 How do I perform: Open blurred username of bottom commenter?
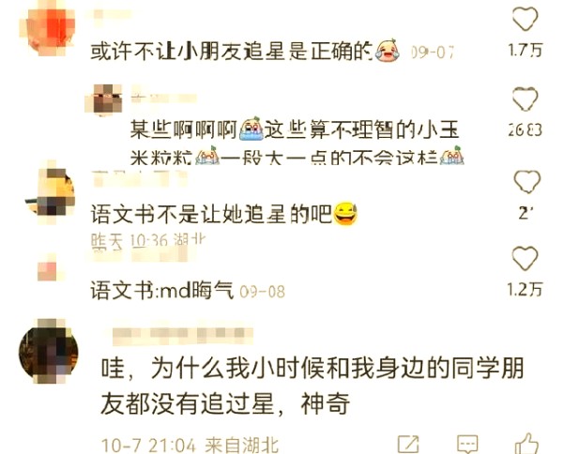[183, 336]
